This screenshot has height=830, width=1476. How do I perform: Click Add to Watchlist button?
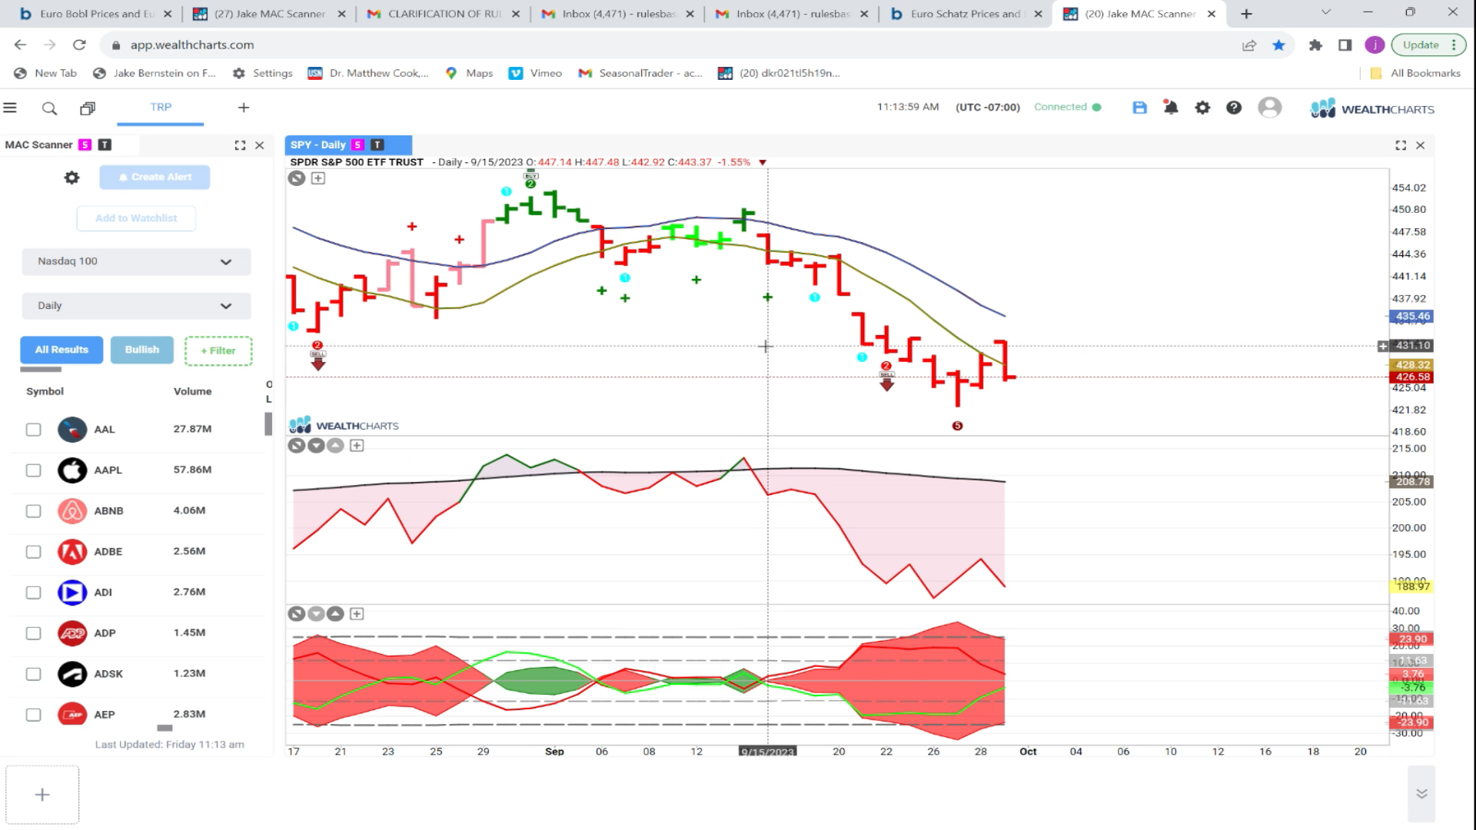click(x=136, y=218)
